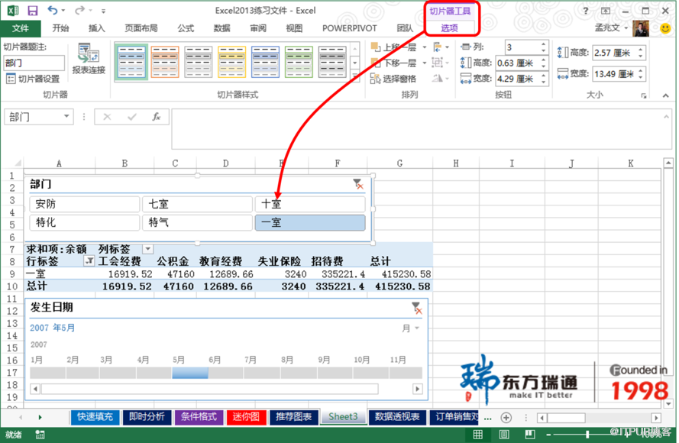This screenshot has width=679, height=443.
Task: Add a new sheet with plus icon
Action: point(506,418)
